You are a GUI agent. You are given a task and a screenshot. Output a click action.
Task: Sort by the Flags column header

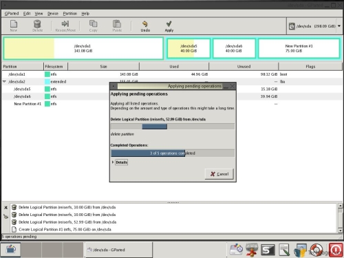(x=310, y=67)
